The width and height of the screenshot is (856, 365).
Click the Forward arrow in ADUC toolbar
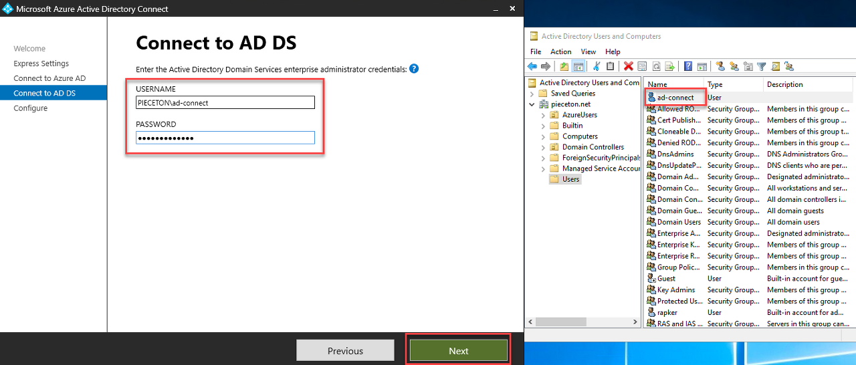click(546, 66)
